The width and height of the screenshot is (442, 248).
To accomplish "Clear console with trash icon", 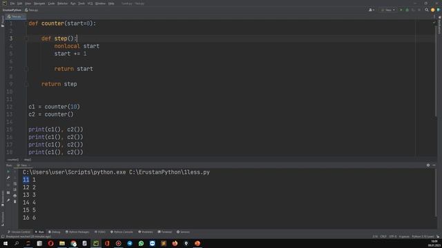I will 15,202.
